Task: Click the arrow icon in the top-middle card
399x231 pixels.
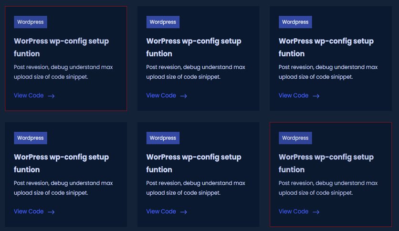Action: click(183, 96)
